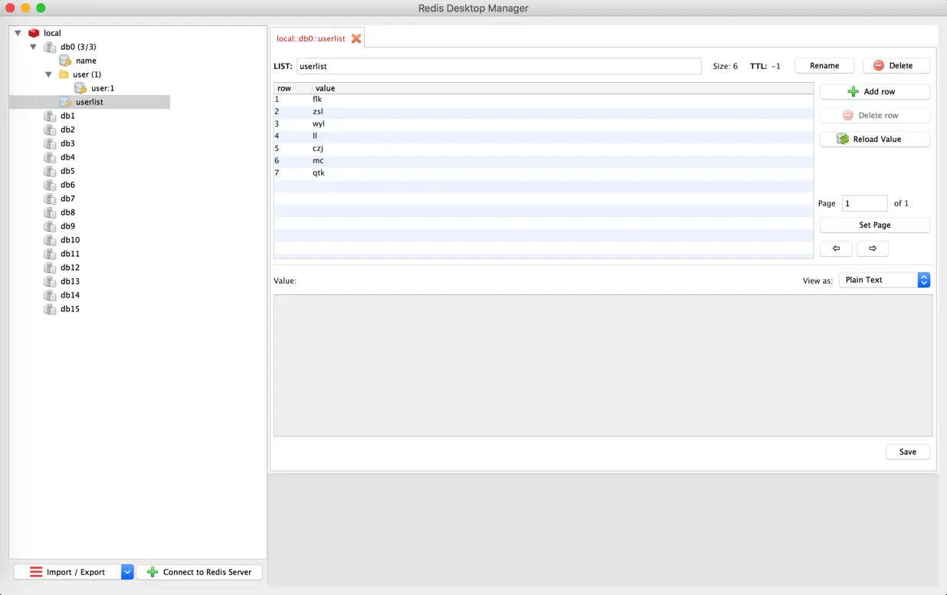Go to previous page with left arrow
Image resolution: width=947 pixels, height=595 pixels.
[836, 248]
